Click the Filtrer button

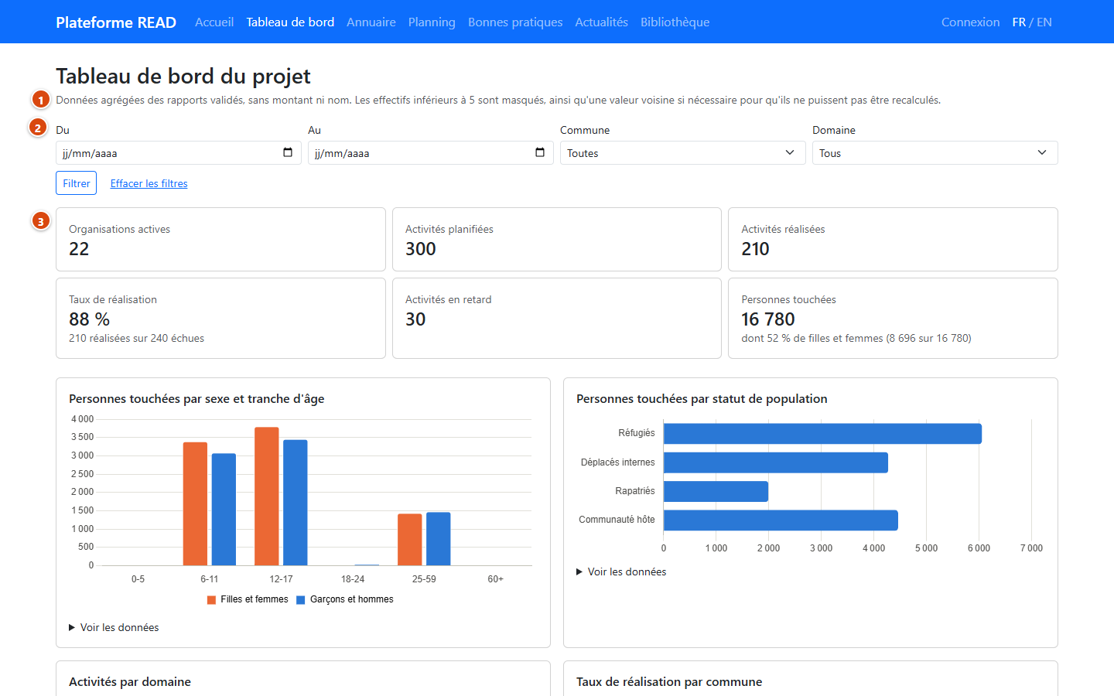pos(77,183)
